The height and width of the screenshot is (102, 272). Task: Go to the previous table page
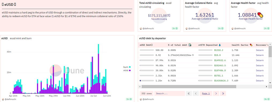196,93
